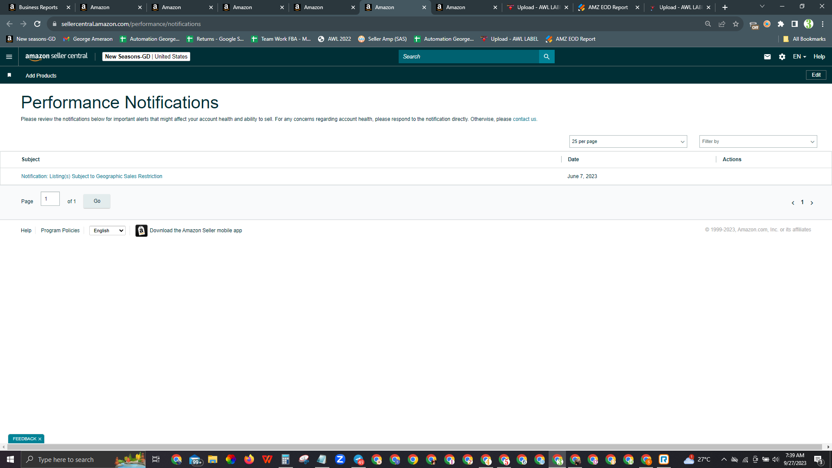Open Program Policies in footer
This screenshot has width=832, height=468.
60,231
